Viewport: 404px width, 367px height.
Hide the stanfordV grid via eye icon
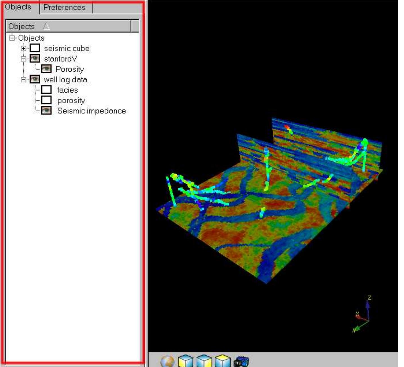click(35, 59)
